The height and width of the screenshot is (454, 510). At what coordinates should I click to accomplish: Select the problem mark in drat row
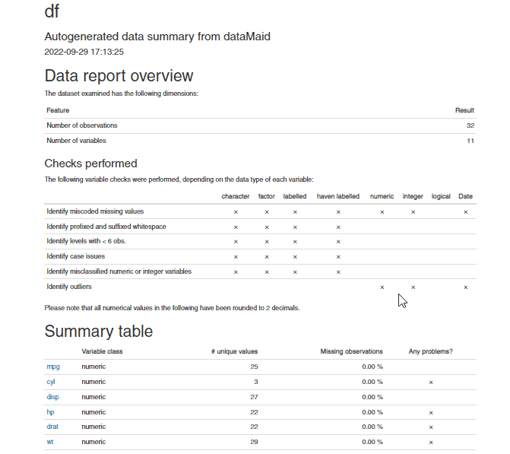pyautogui.click(x=431, y=427)
